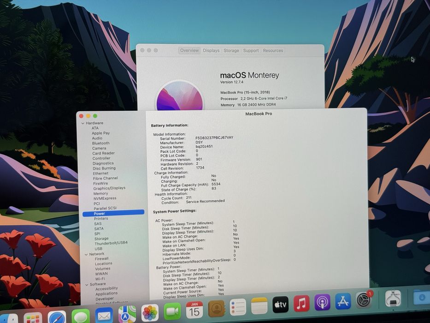
Task: Select ATA in the Hardware list
Action: pyautogui.click(x=95, y=128)
